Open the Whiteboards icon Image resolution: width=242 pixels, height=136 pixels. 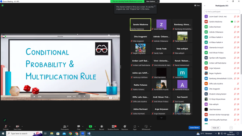click(x=146, y=127)
